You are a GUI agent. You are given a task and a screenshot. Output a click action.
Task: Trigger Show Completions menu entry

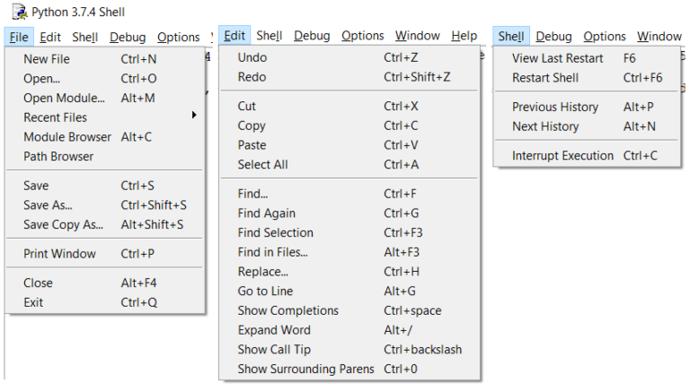point(288,310)
